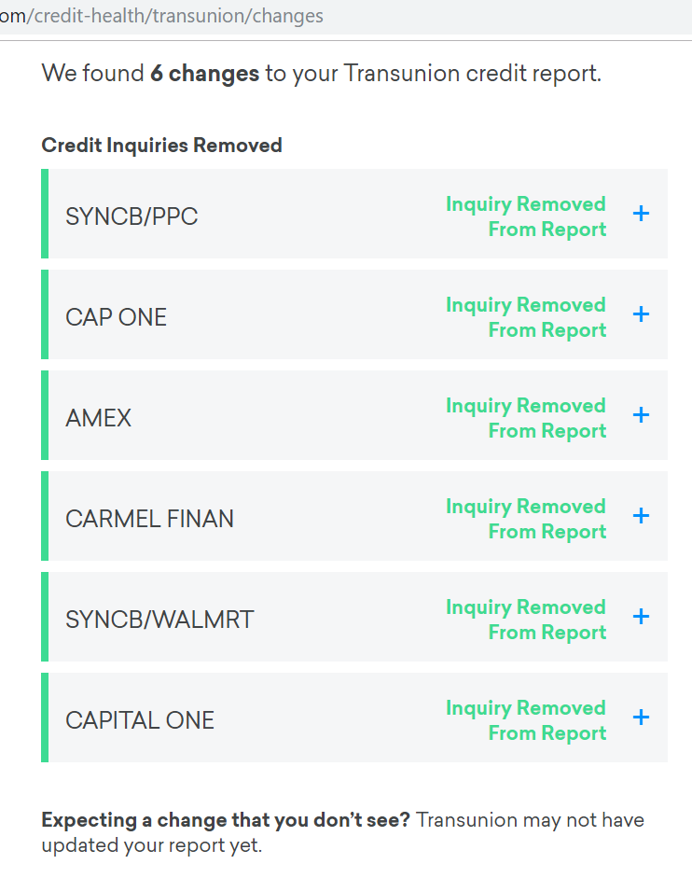Click Inquiry Removed status for SYNCB/WALMRT
This screenshot has width=692, height=878.
[526, 620]
